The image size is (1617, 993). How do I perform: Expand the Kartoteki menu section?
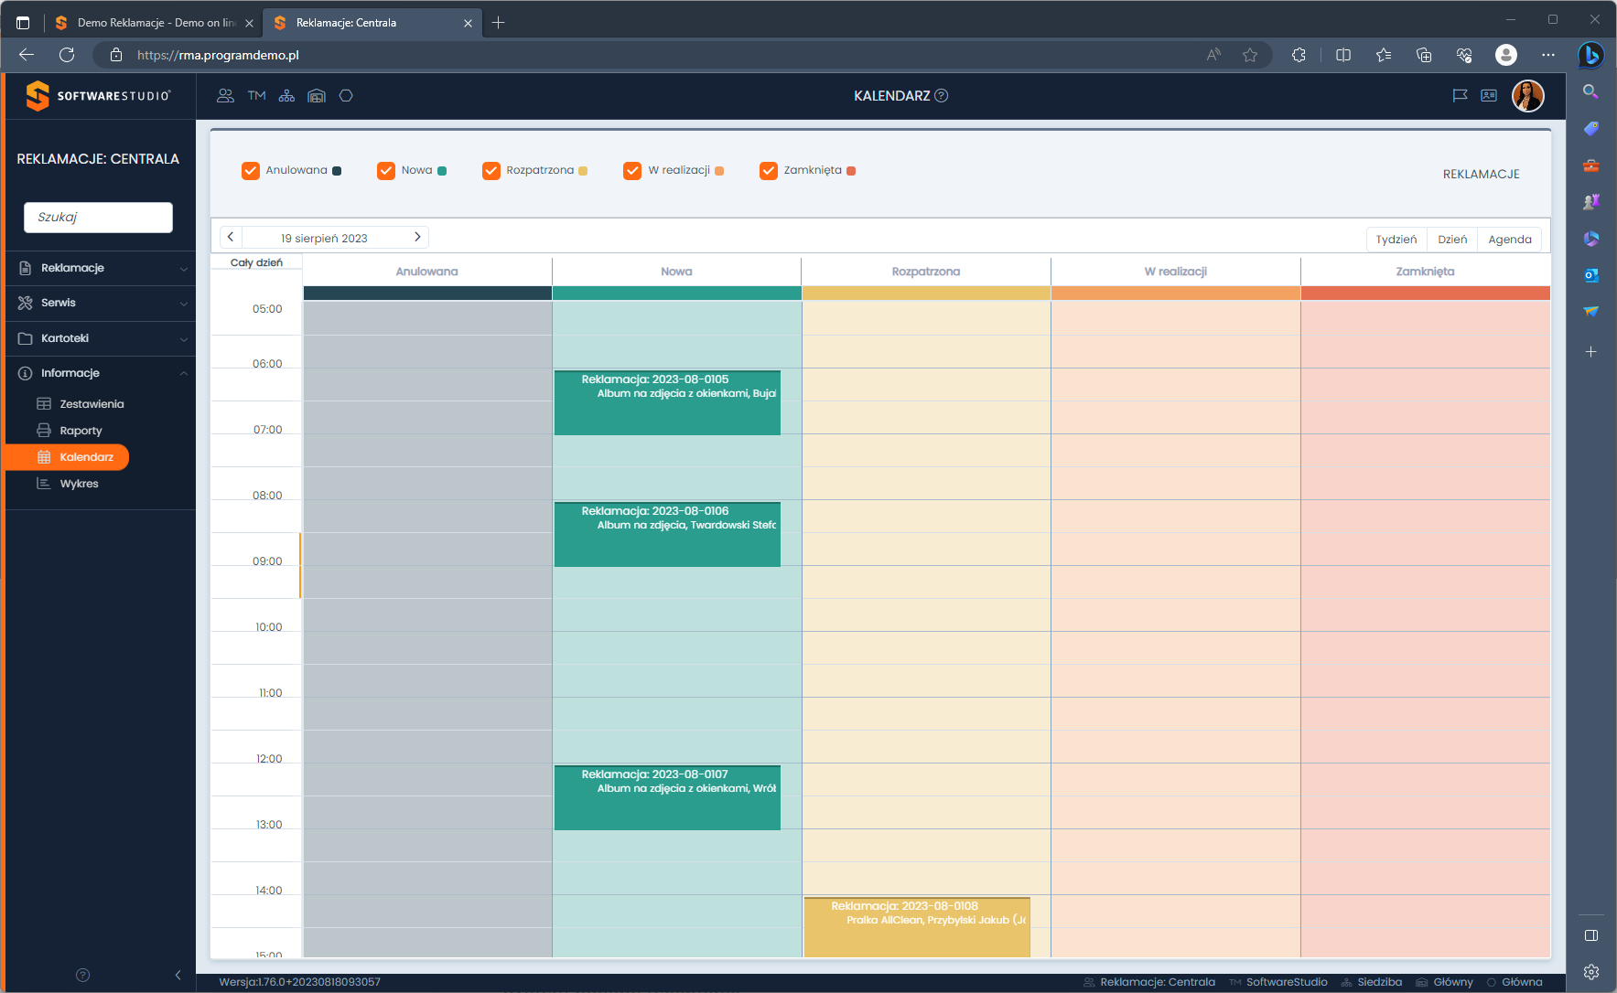(99, 338)
